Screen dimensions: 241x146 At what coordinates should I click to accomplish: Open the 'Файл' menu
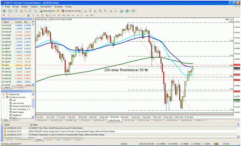(x=7, y=7)
